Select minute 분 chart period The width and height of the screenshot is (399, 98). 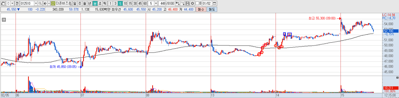click(x=95, y=3)
